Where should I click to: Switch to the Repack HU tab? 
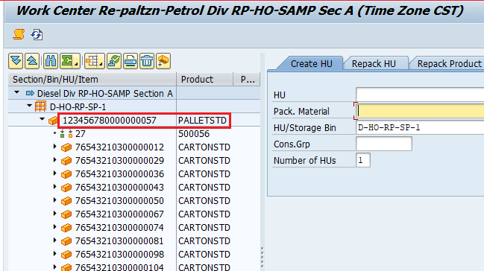pos(374,63)
